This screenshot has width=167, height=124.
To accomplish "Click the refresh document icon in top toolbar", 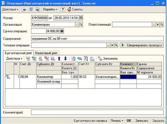I will 31,9.
